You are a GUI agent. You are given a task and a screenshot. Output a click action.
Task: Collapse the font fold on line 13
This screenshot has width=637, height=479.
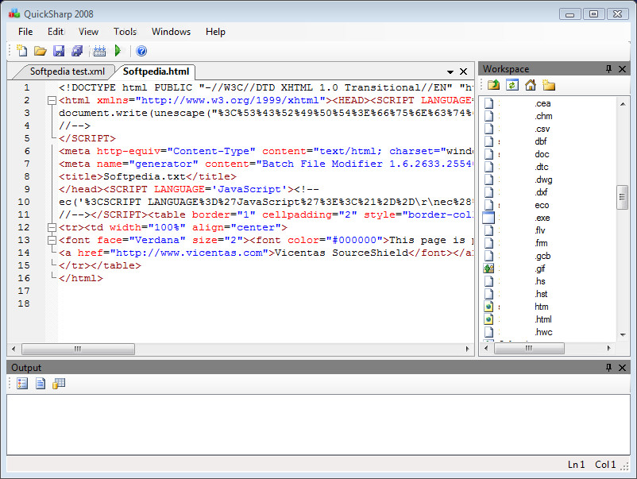(52, 240)
